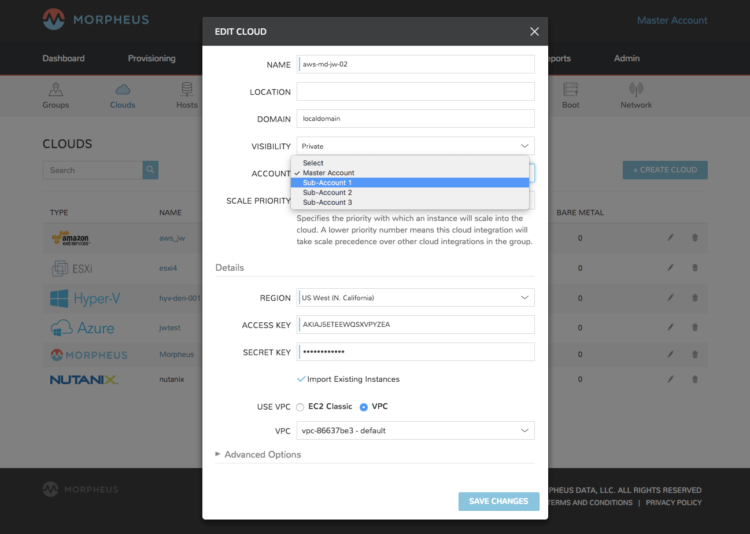Delete the nutanix cloud using the trash icon
The width and height of the screenshot is (750, 534).
(x=694, y=379)
